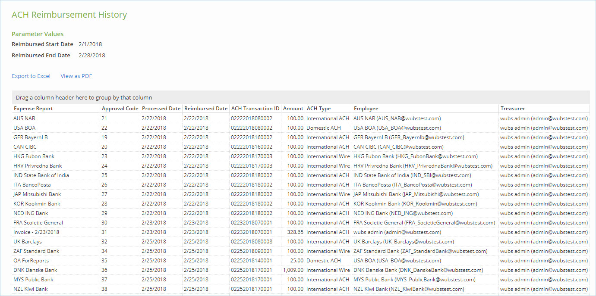Select the QA ForReports row
This screenshot has height=296, width=596.
coord(31,261)
